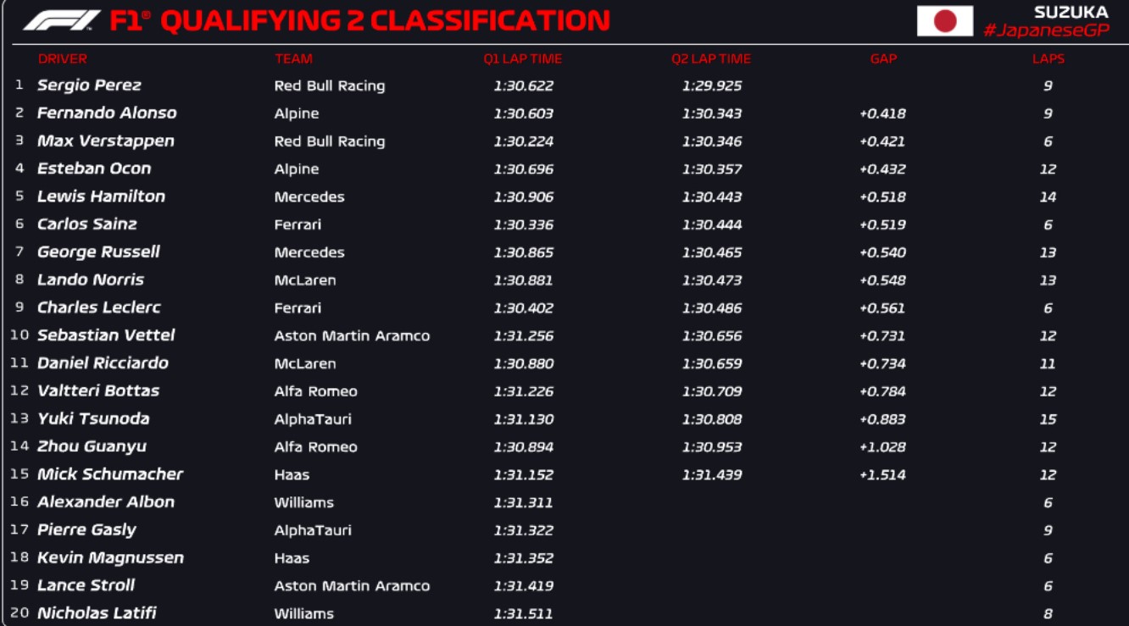This screenshot has width=1129, height=626.
Task: Click the #JapaneseGP hashtag
Action: click(x=1045, y=31)
